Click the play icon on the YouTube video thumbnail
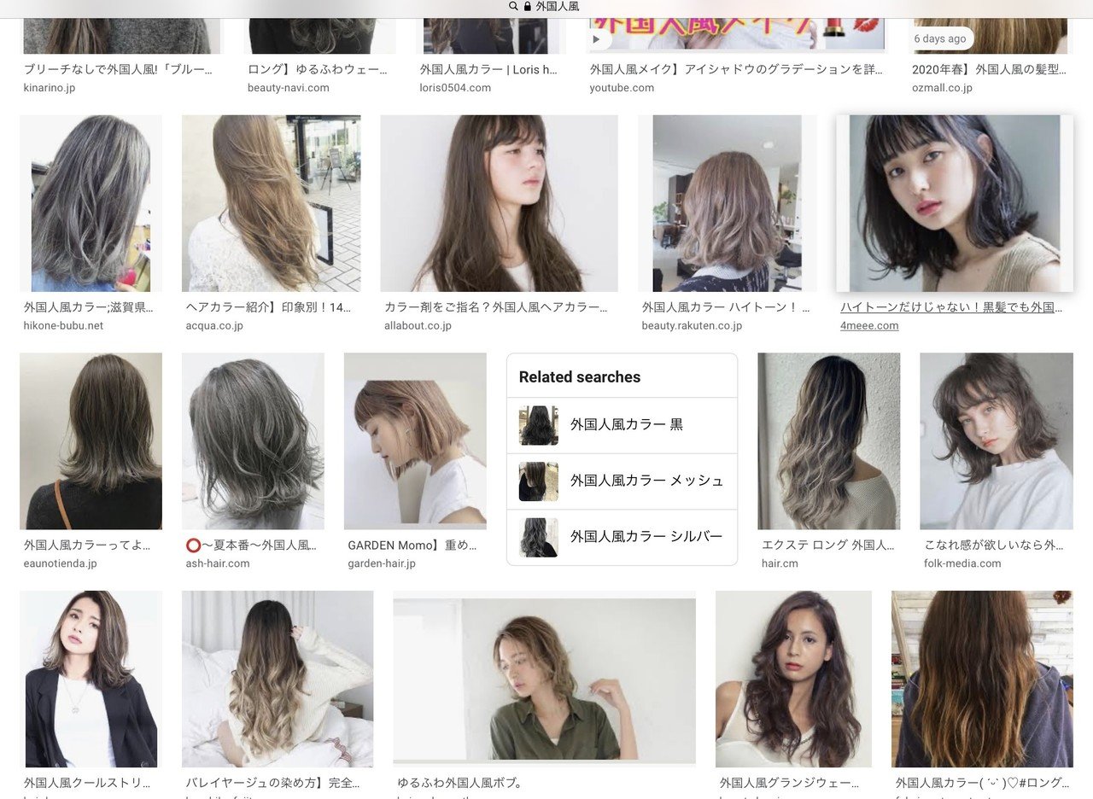Viewport: 1093px width, 799px height. pos(598,38)
